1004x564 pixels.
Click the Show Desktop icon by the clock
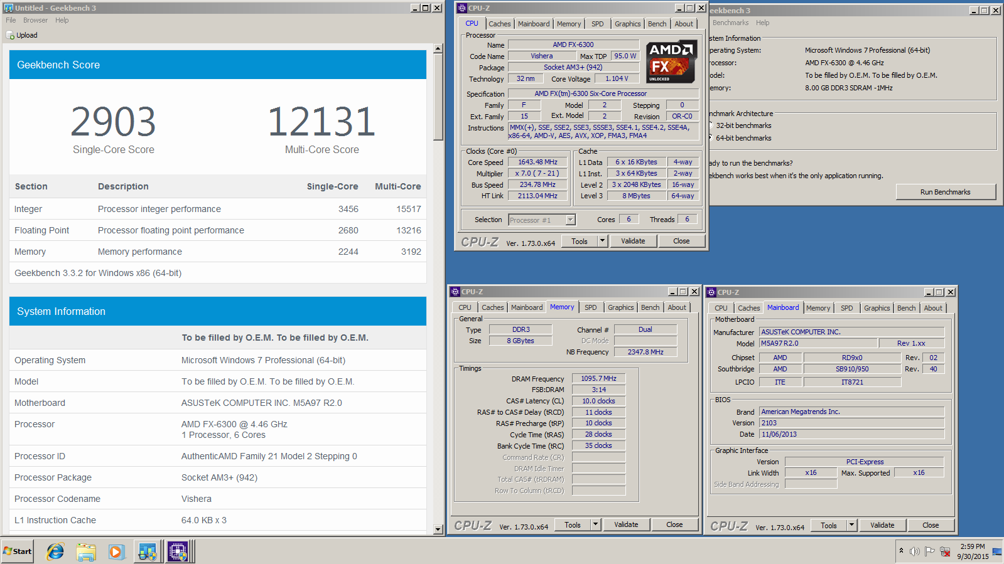point(997,552)
